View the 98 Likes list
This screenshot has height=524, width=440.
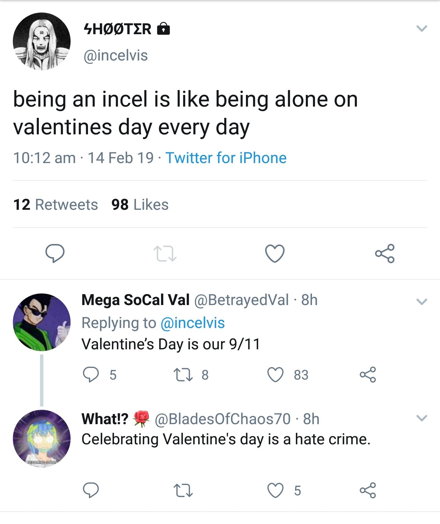coord(140,205)
